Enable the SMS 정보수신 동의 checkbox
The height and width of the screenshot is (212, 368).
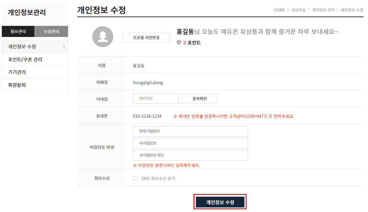coord(135,178)
